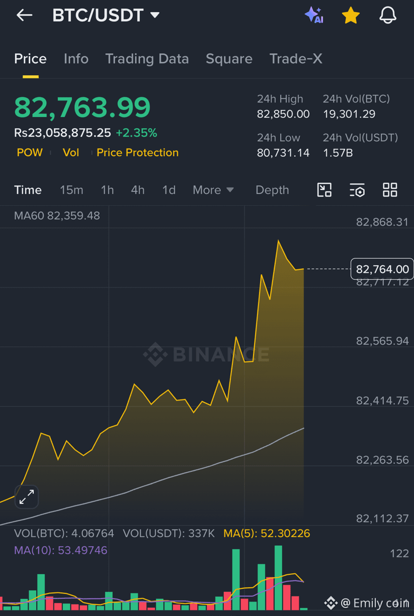Click the 24h Low value 80,731.14

point(283,153)
